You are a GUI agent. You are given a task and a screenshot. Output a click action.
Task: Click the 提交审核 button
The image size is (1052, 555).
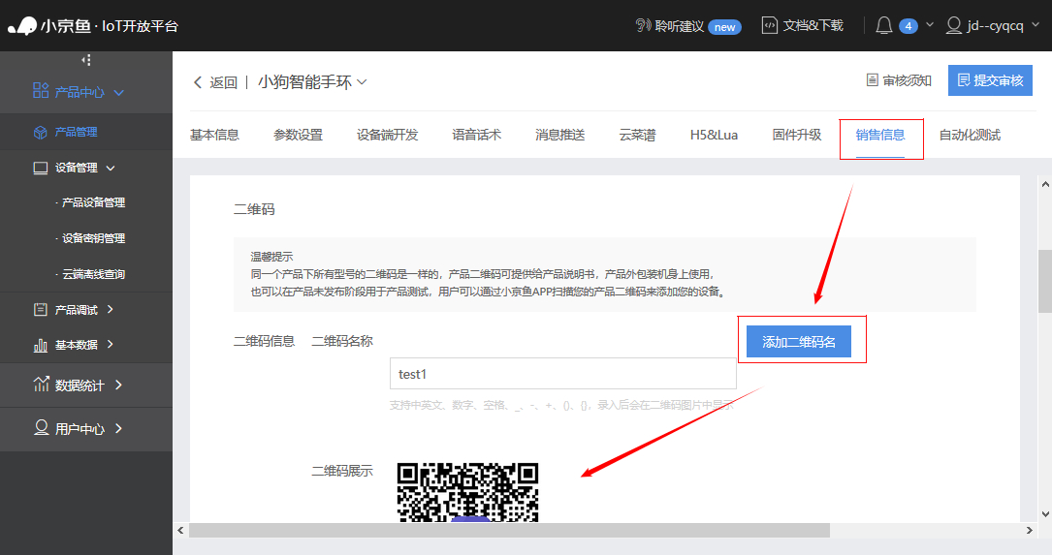(990, 80)
